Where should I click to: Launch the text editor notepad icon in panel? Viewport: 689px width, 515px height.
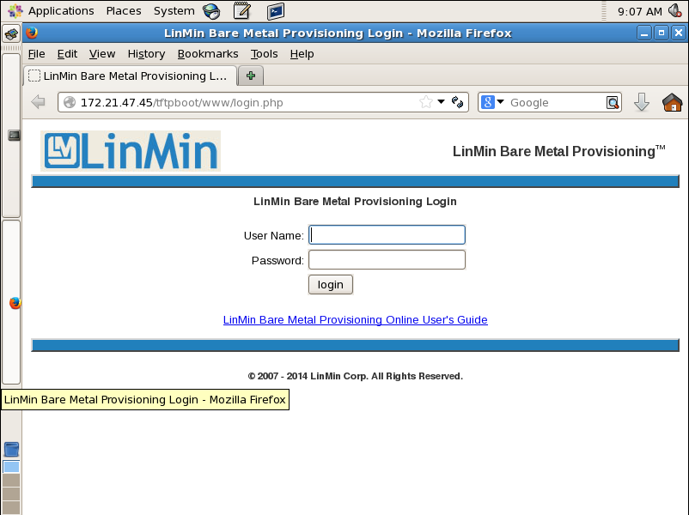pos(242,11)
